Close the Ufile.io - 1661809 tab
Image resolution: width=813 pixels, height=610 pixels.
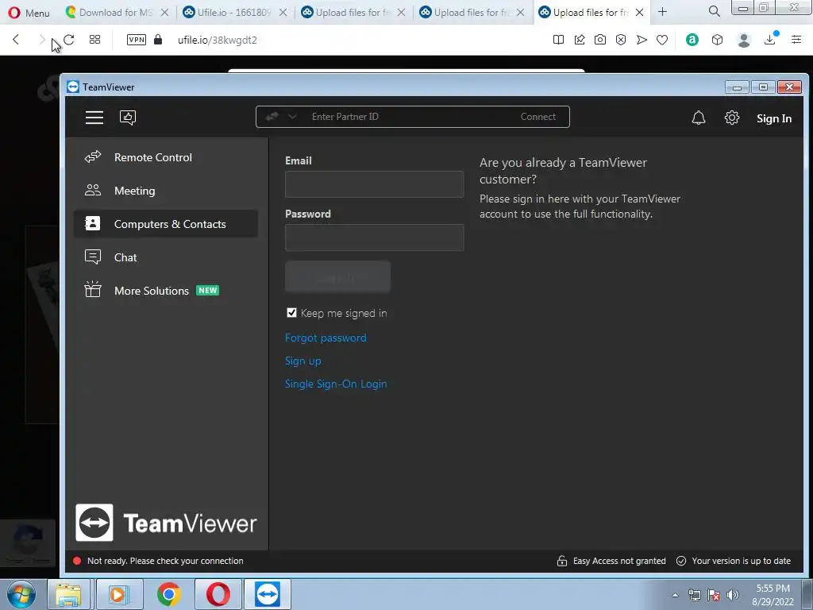coord(283,13)
